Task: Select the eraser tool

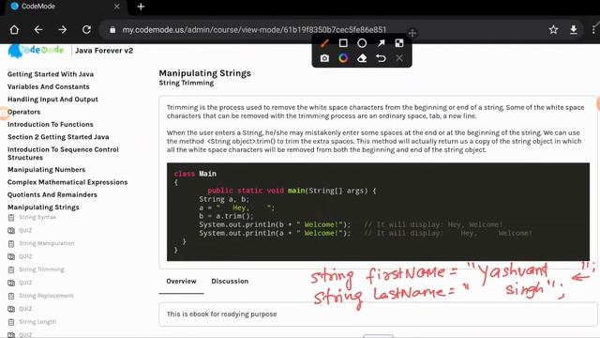Action: tap(362, 58)
